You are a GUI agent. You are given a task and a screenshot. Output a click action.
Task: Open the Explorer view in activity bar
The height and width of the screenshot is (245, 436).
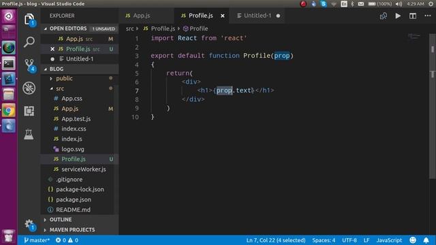(29, 19)
